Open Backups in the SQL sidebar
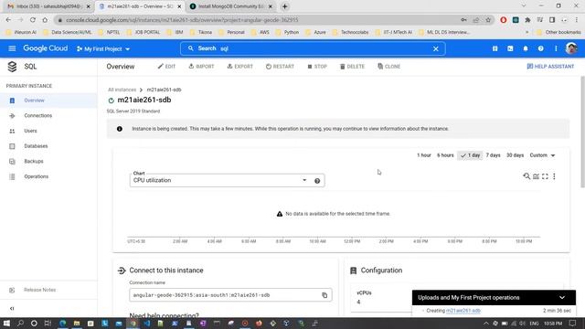 point(48,161)
